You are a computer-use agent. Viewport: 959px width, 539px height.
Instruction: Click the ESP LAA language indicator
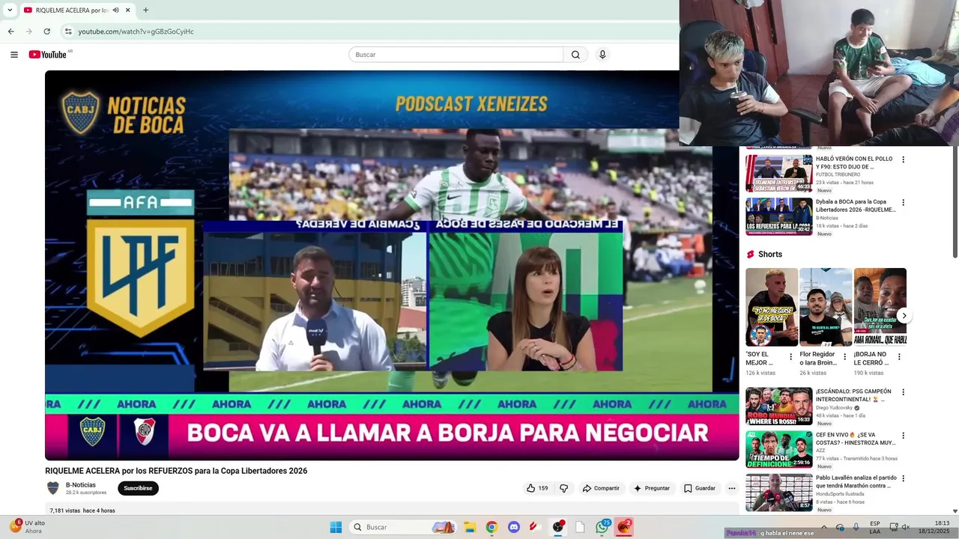pos(875,527)
